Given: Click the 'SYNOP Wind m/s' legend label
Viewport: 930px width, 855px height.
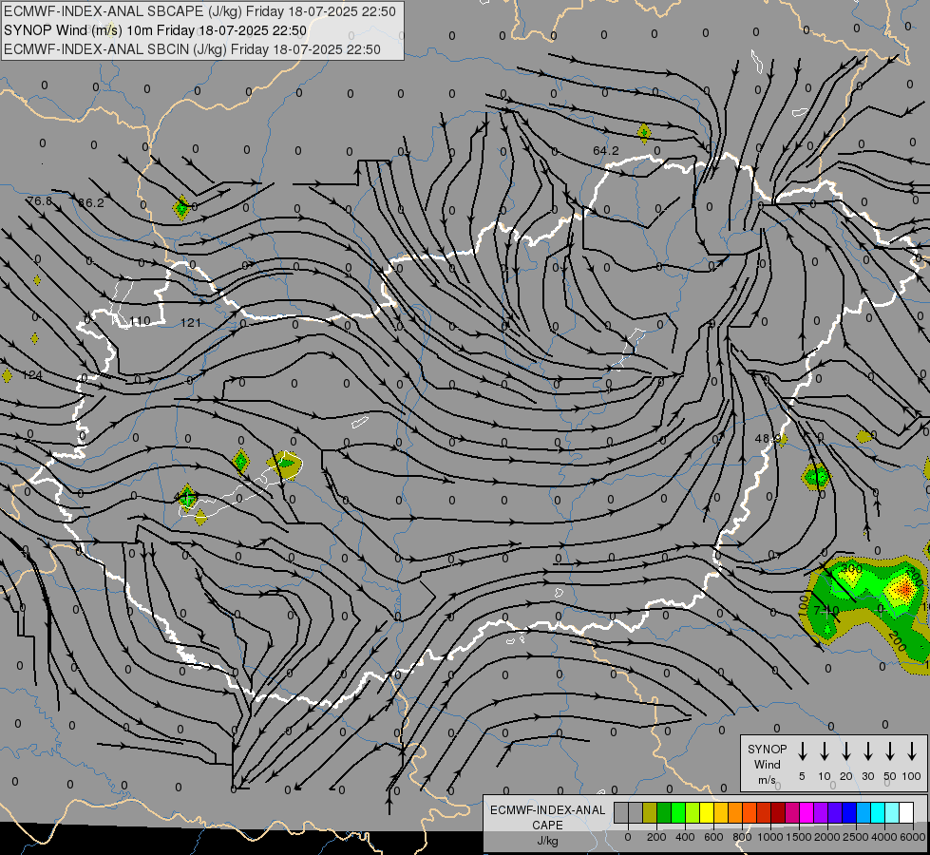Looking at the screenshot, I should (x=767, y=764).
